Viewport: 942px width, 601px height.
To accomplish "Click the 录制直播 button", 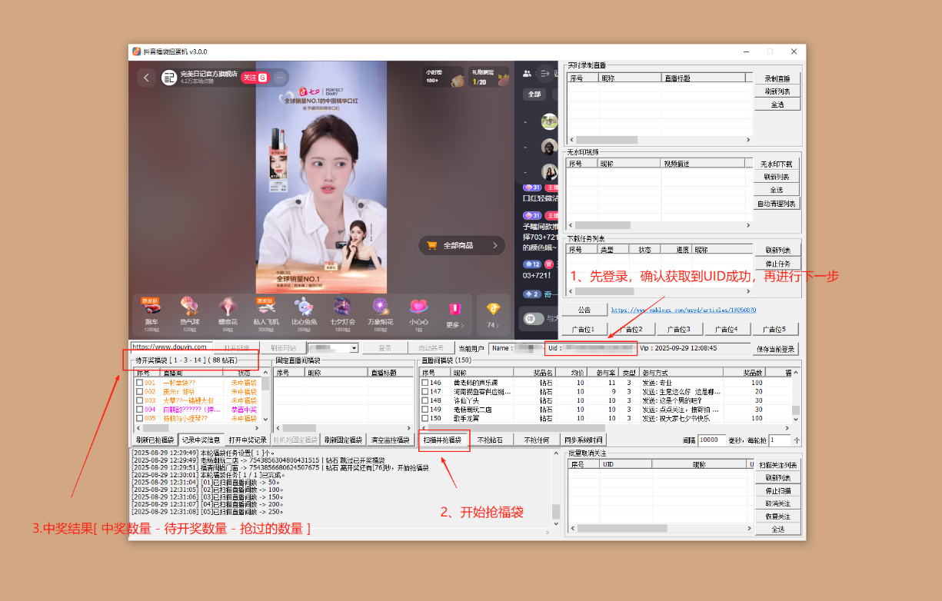I will [x=777, y=78].
